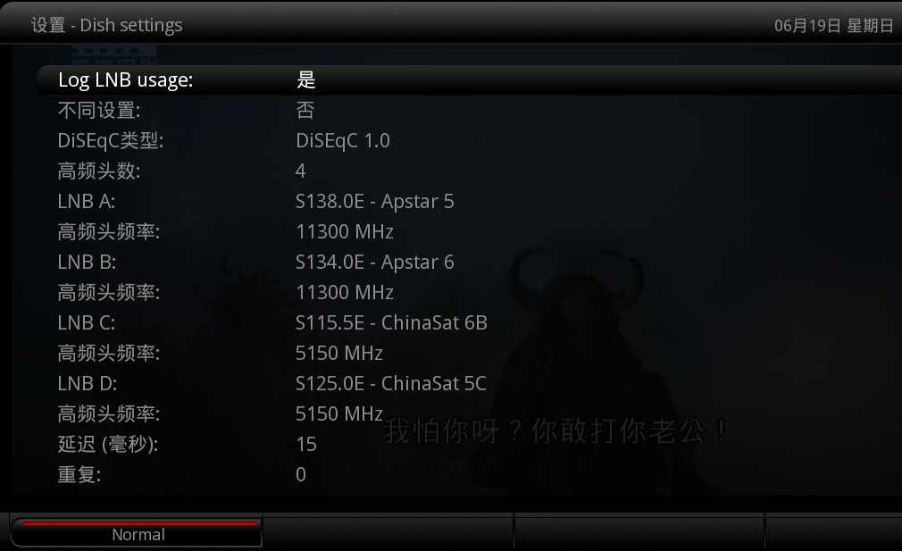Click the date 06月19日 星期日
The width and height of the screenshot is (902, 551).
click(833, 26)
